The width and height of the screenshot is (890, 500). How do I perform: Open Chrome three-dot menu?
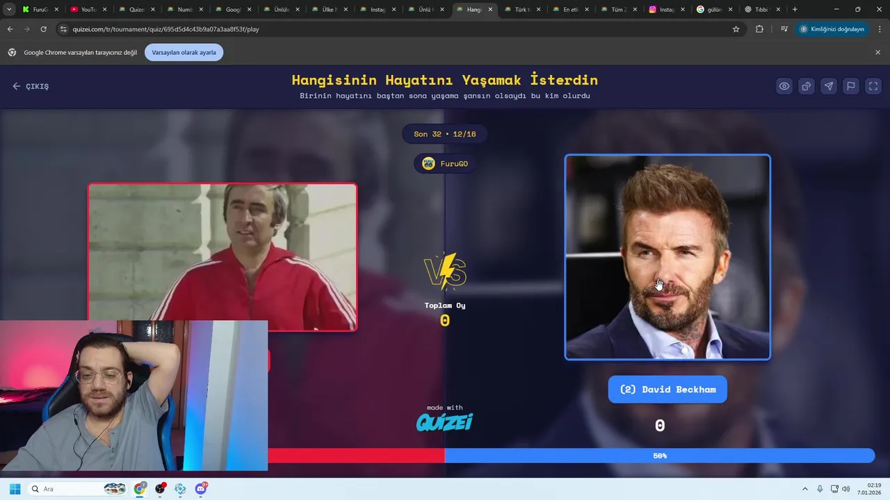coord(880,29)
